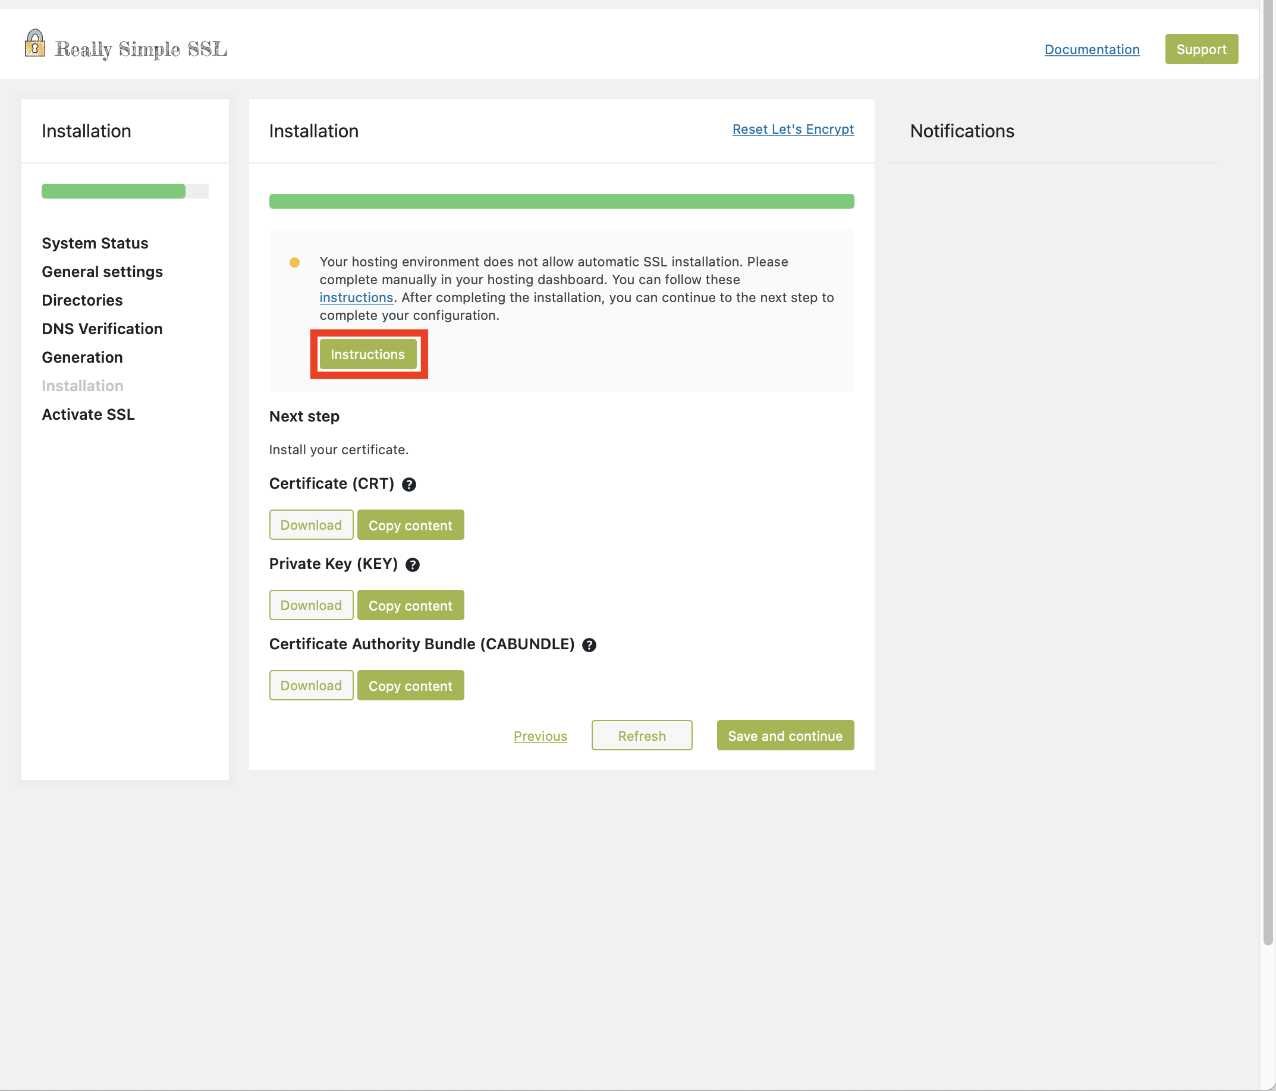Screen dimensions: 1276x1091
Task: Click the Support button
Action: (x=1202, y=49)
